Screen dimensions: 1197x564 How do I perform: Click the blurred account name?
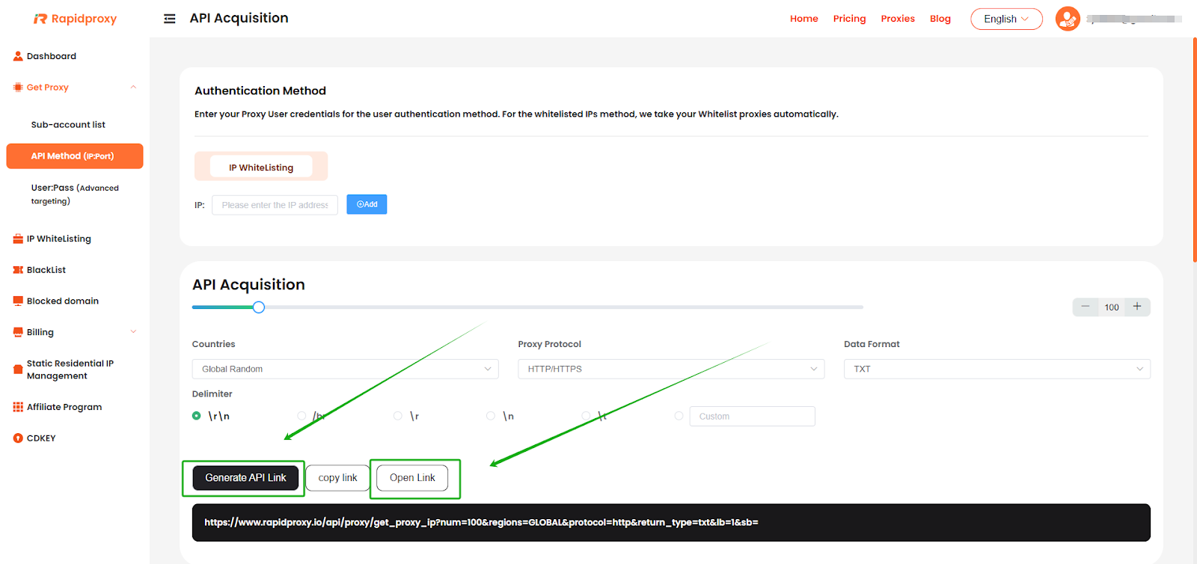pyautogui.click(x=1134, y=19)
